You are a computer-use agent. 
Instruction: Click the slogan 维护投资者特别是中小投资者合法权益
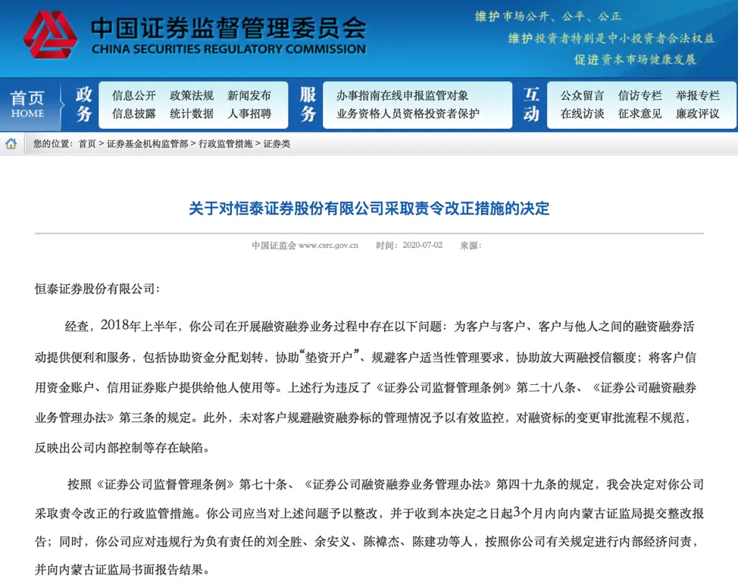611,38
